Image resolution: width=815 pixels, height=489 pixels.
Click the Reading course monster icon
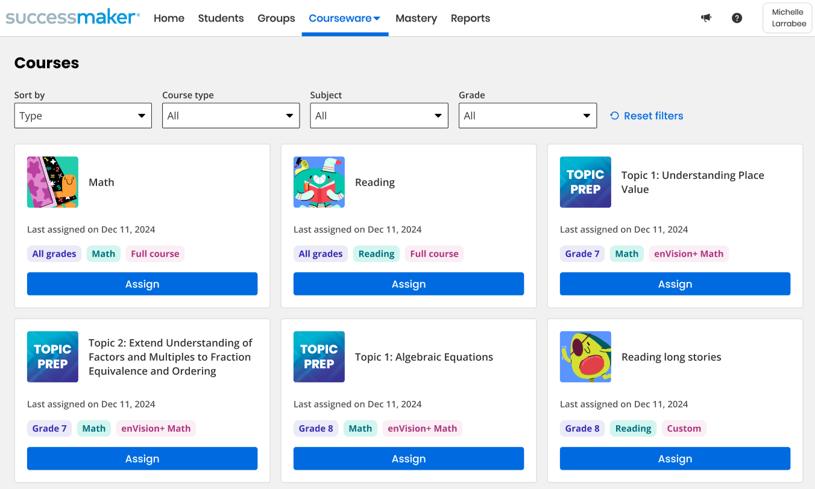(x=319, y=182)
